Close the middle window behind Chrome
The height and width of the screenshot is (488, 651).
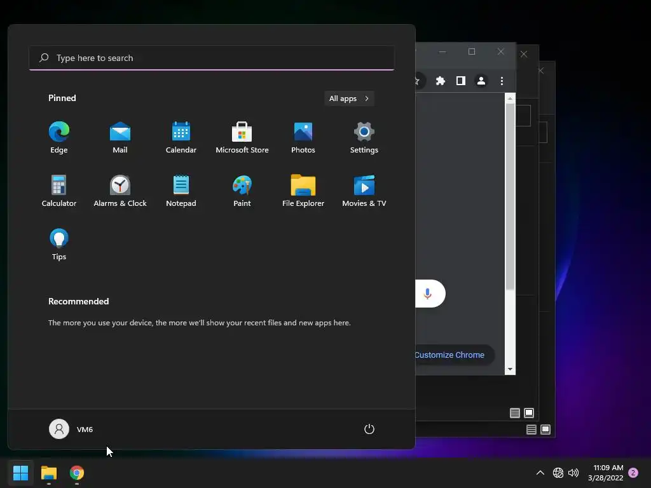[x=524, y=54]
